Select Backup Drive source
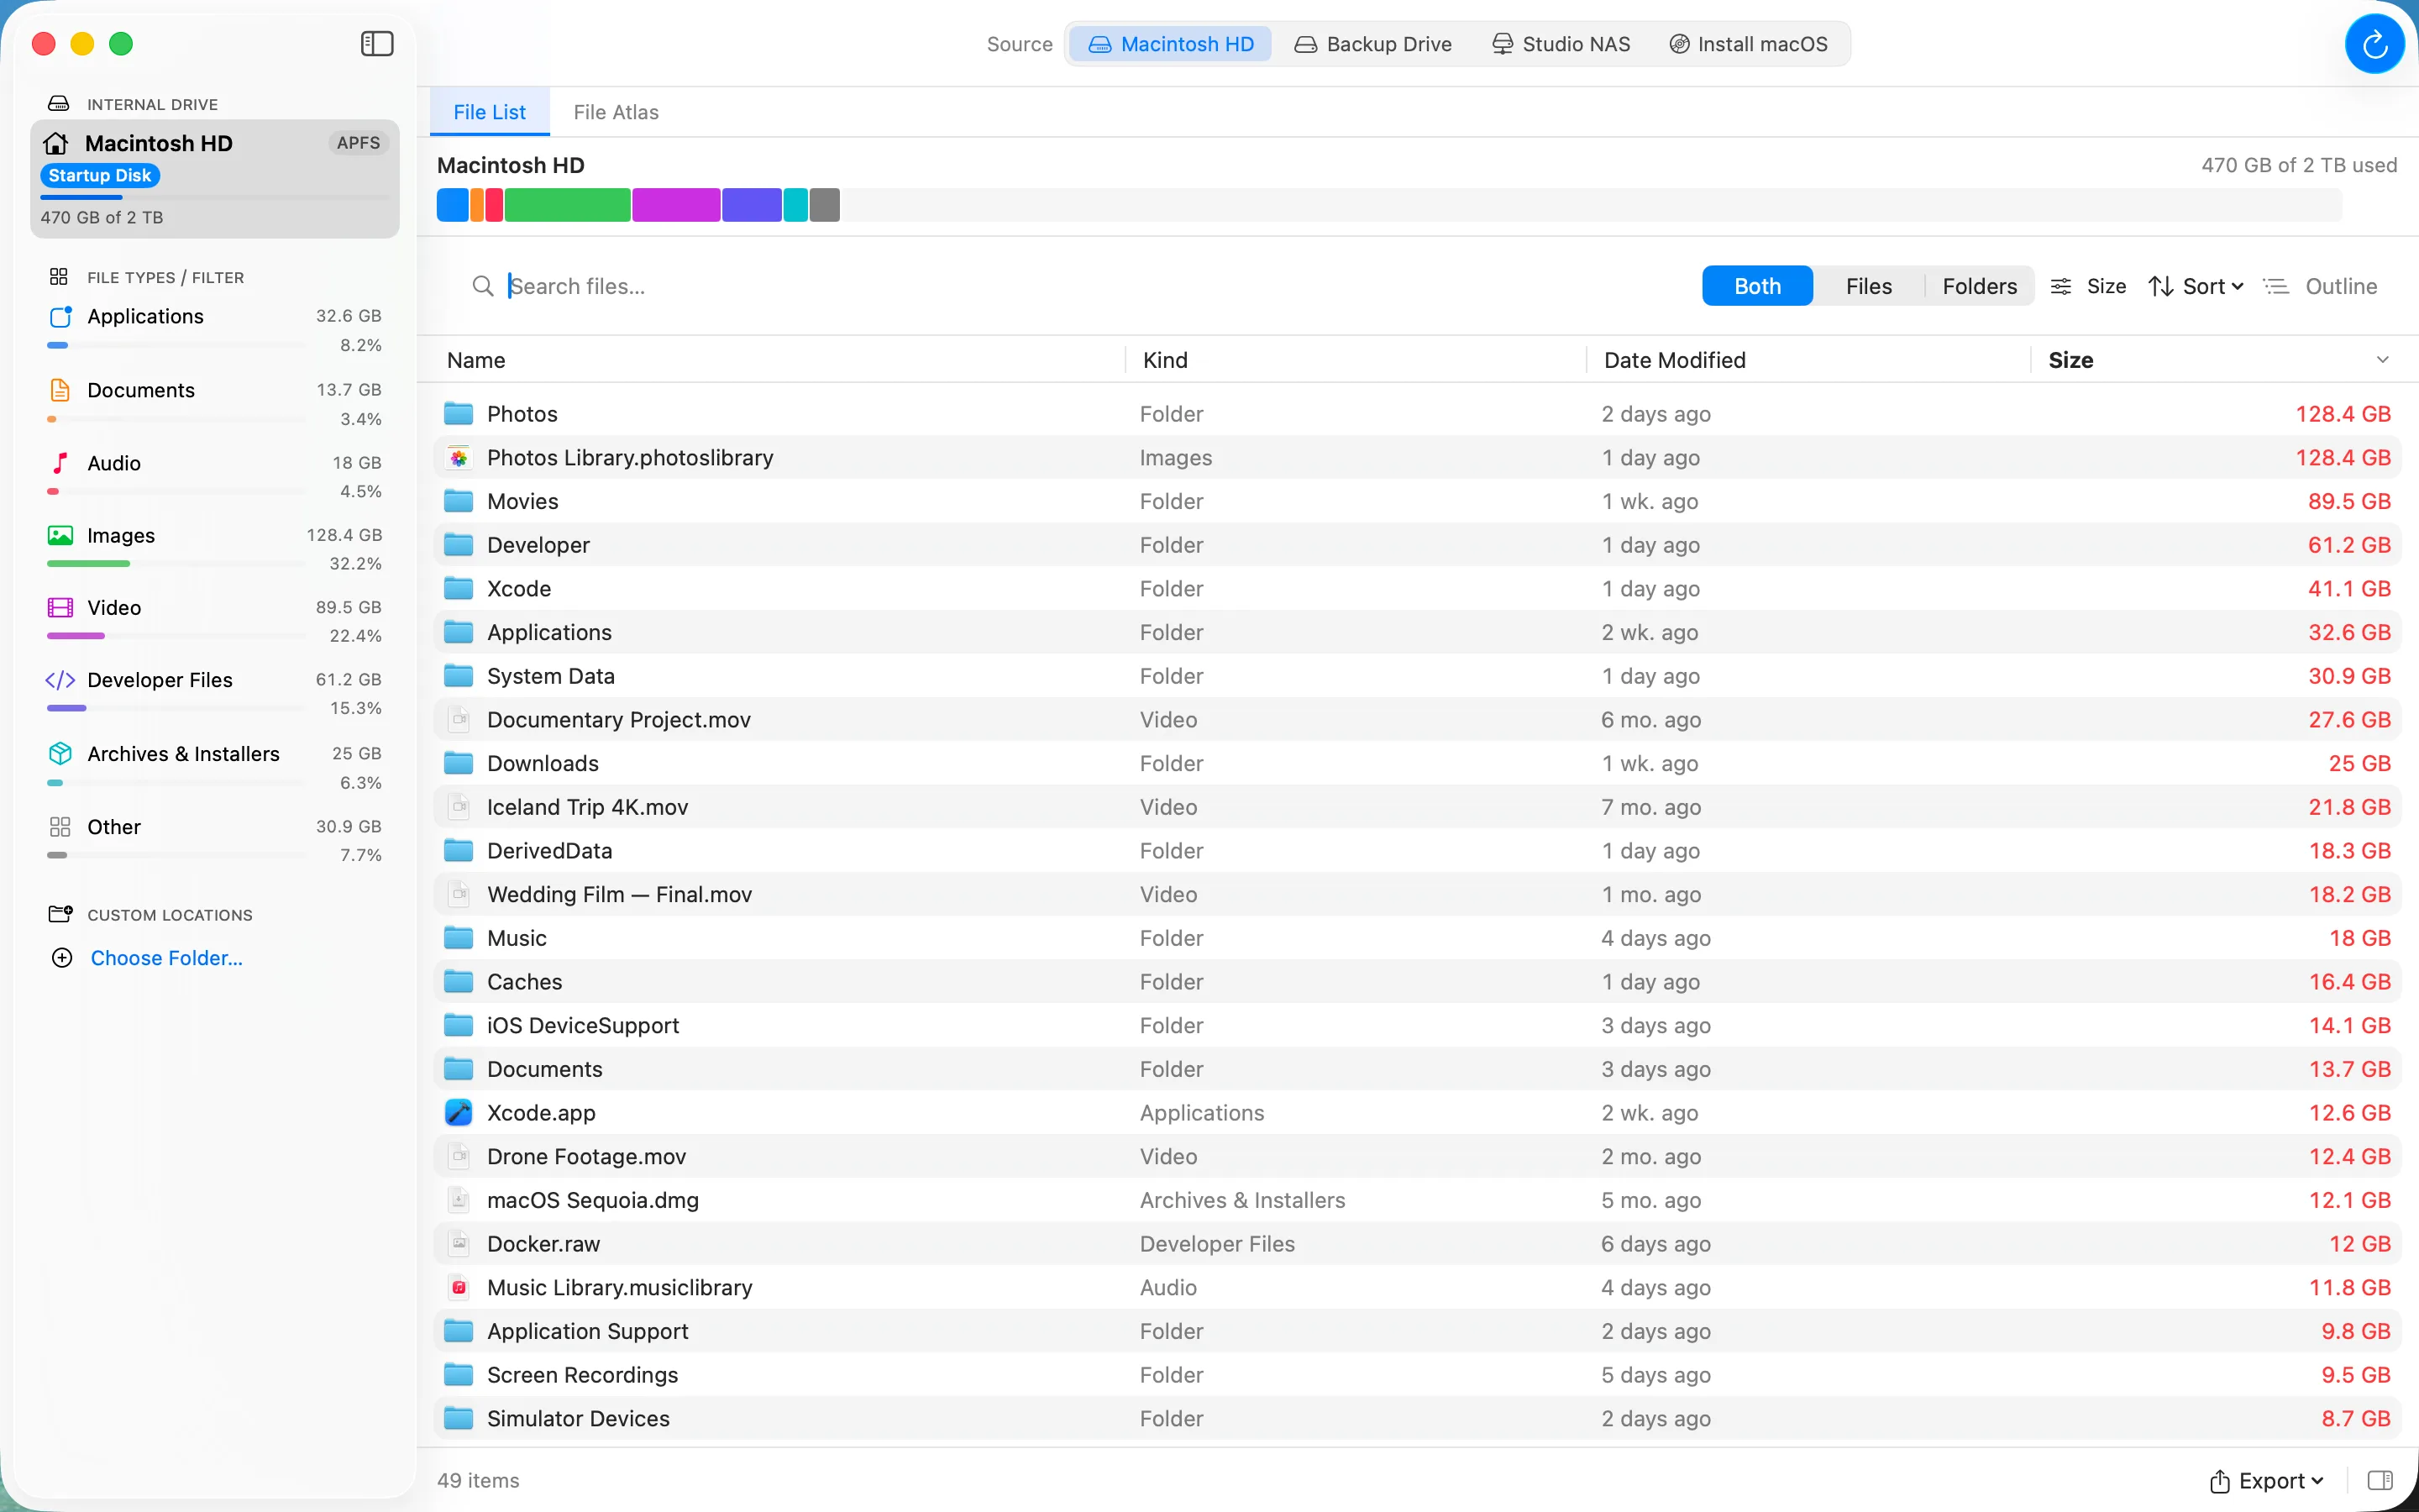Image resolution: width=2419 pixels, height=1512 pixels. (x=1372, y=44)
